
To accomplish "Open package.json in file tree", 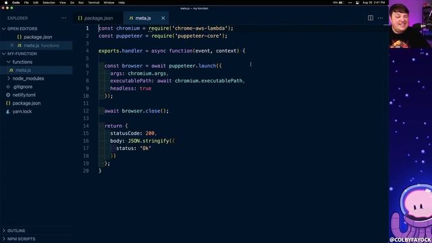I will [x=36, y=103].
